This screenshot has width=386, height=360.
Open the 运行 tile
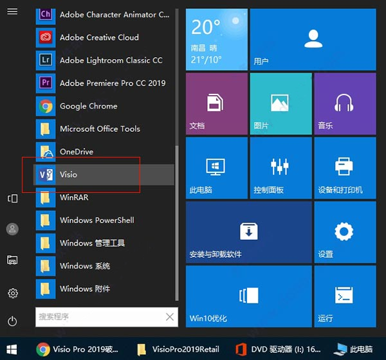tap(345, 296)
